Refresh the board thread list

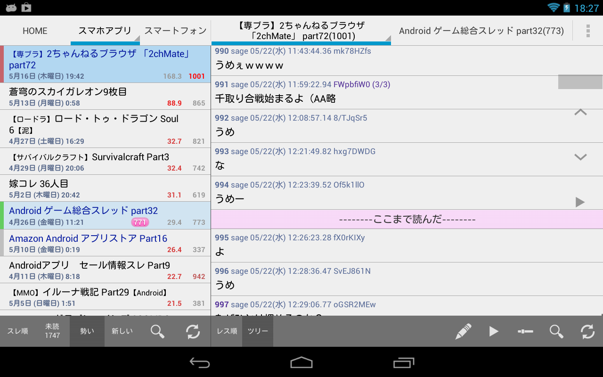point(193,331)
